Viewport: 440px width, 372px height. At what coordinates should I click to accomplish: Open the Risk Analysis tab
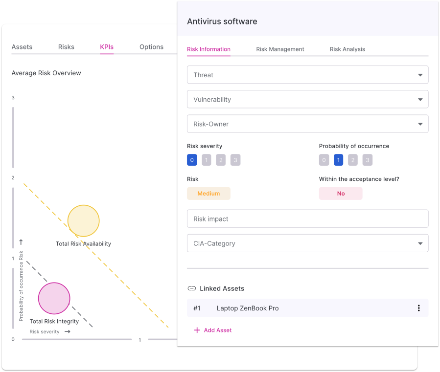347,49
